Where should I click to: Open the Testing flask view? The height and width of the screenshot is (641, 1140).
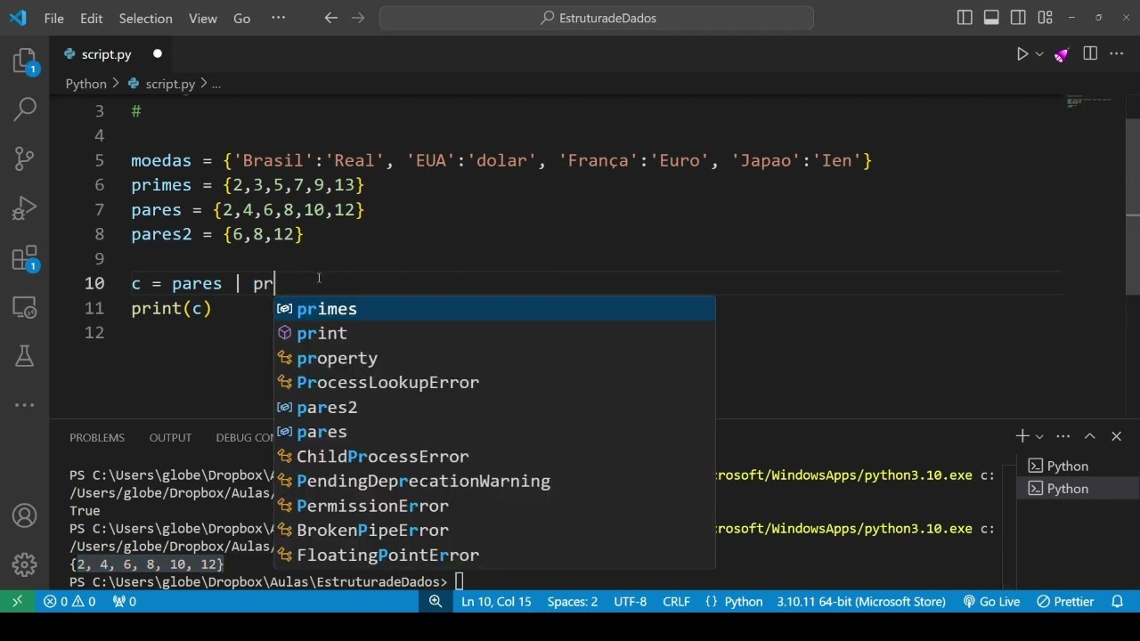[x=25, y=356]
